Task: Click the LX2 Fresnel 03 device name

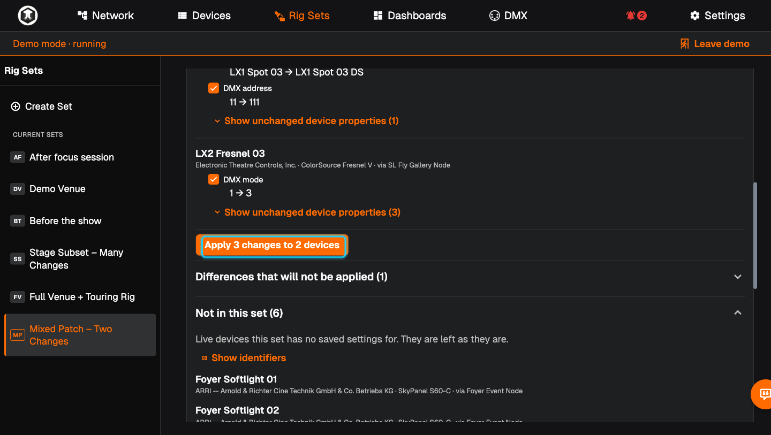Action: (230, 154)
